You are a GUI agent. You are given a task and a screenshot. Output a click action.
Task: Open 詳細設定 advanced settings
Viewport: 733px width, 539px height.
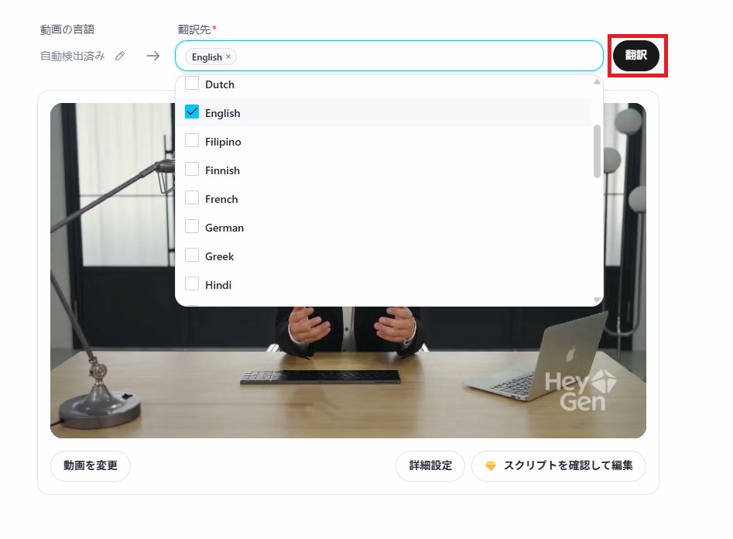[430, 465]
